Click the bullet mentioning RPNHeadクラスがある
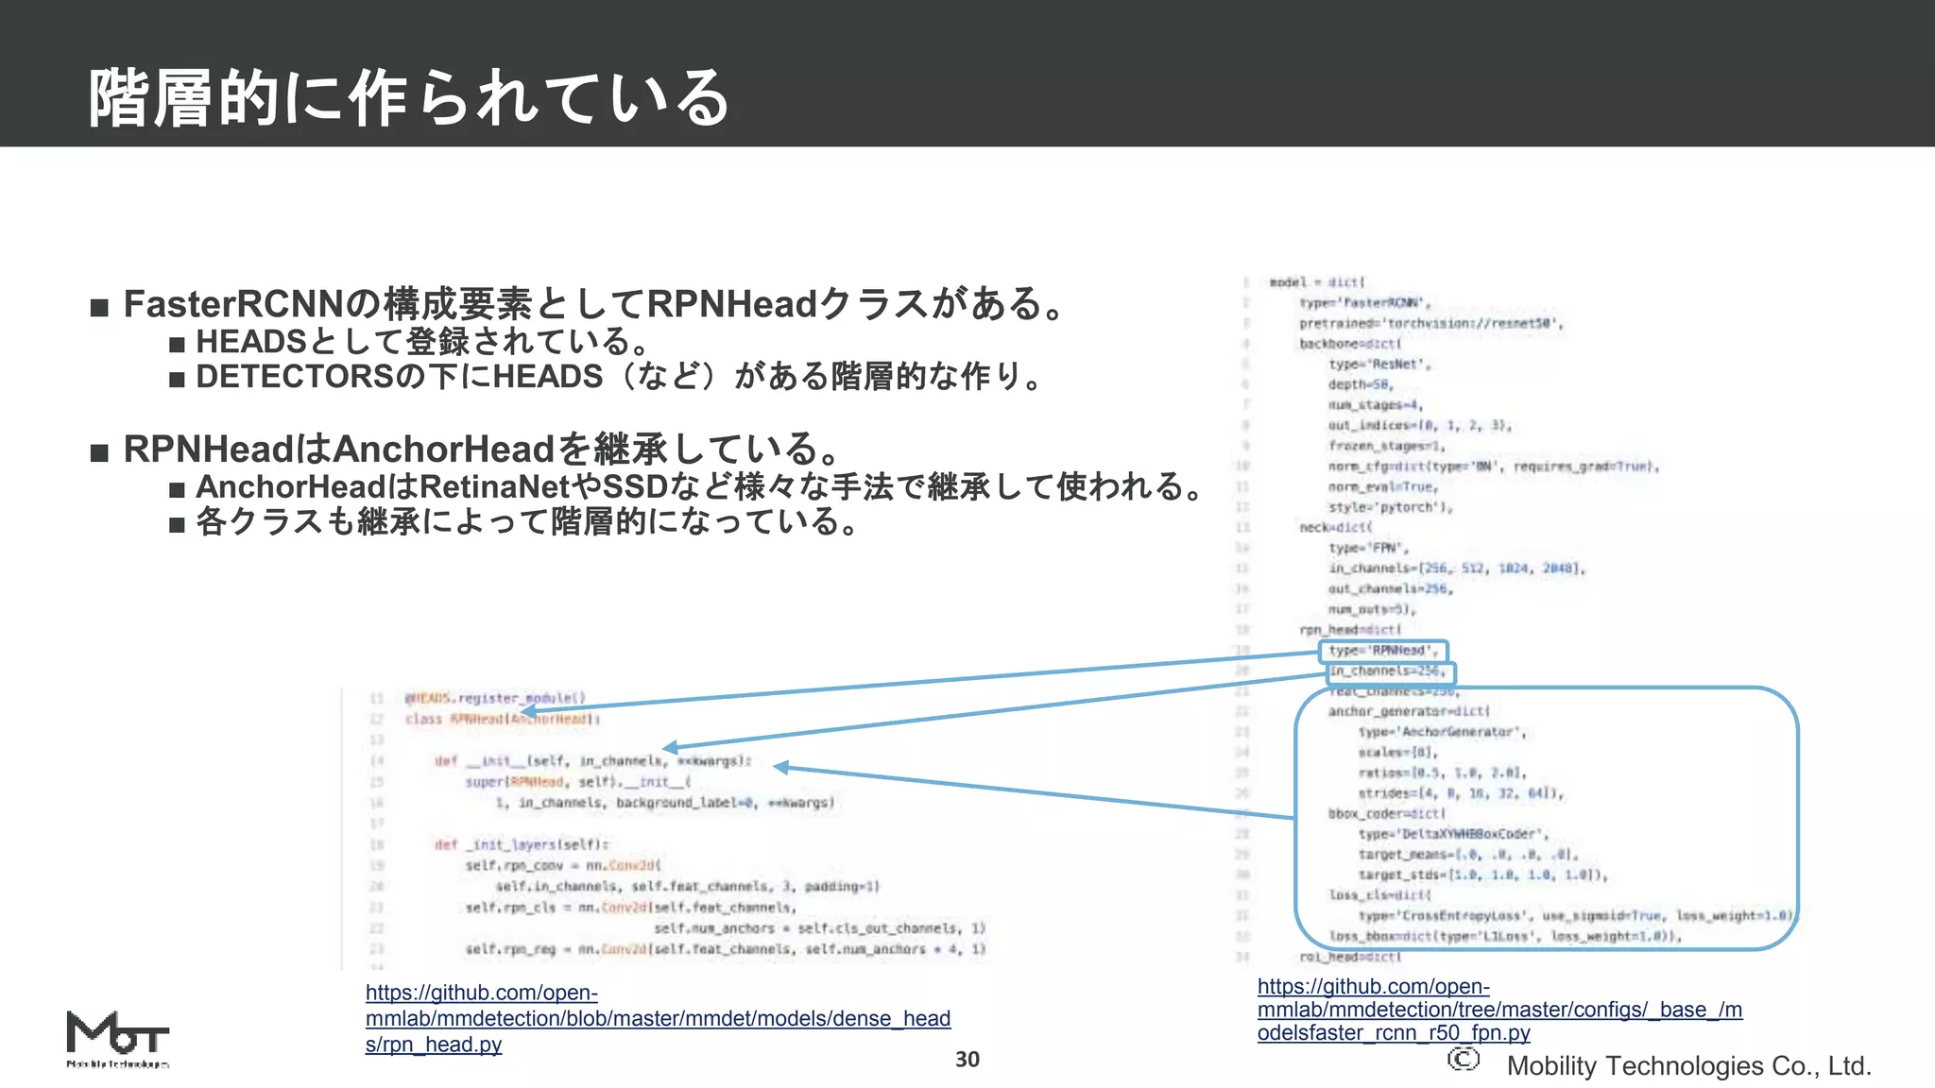This screenshot has height=1088, width=1935. (595, 304)
